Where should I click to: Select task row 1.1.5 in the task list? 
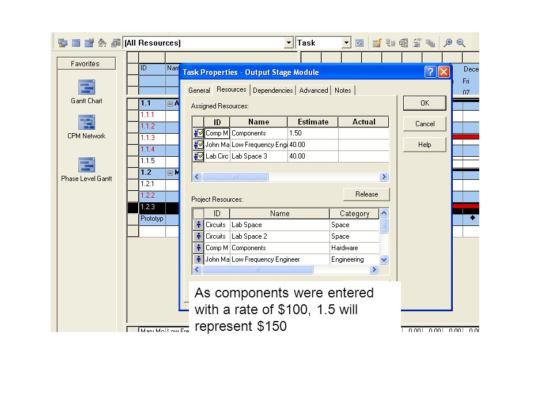[x=152, y=161]
